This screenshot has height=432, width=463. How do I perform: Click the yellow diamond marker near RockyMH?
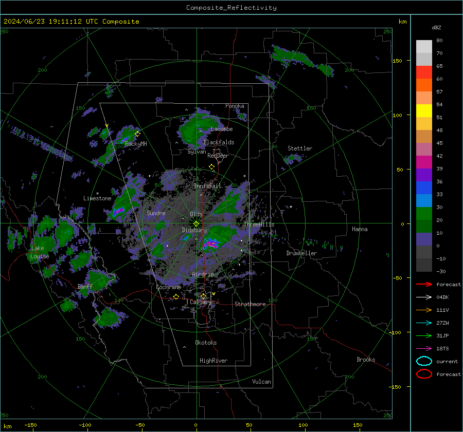click(x=137, y=134)
